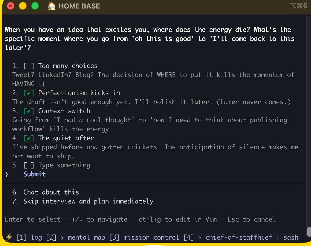Click the lightning bolt status icon
The image size is (311, 246).
point(9,237)
